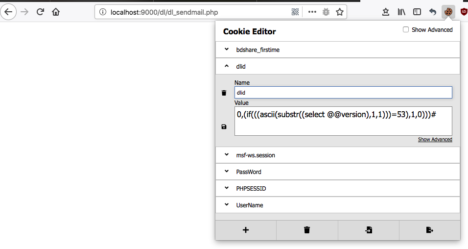Delete all cookies from bottom toolbar
Screen dimensions: 468x249
(x=307, y=230)
